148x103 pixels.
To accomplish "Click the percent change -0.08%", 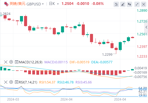I will pyautogui.click(x=97, y=4).
